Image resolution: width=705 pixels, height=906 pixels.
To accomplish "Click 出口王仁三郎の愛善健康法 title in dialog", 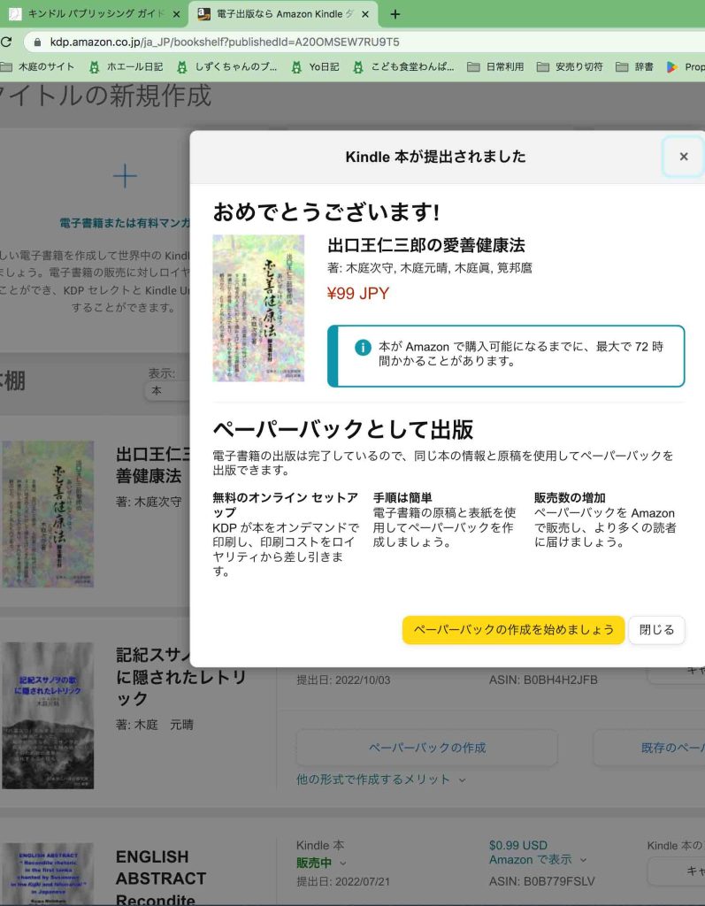I will point(426,246).
